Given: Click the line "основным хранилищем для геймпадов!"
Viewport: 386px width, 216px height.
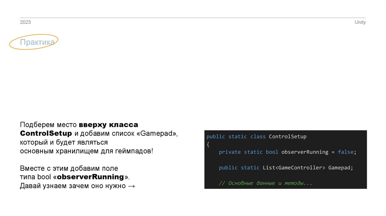Looking at the screenshot, I should 87,151.
